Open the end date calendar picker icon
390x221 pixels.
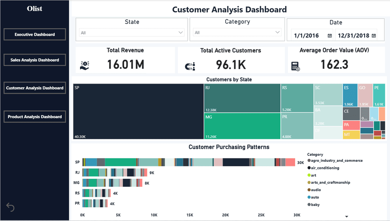click(374, 36)
